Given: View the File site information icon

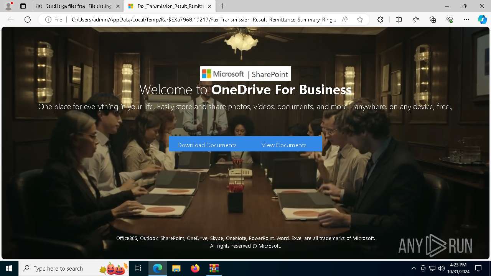Looking at the screenshot, I should point(54,20).
